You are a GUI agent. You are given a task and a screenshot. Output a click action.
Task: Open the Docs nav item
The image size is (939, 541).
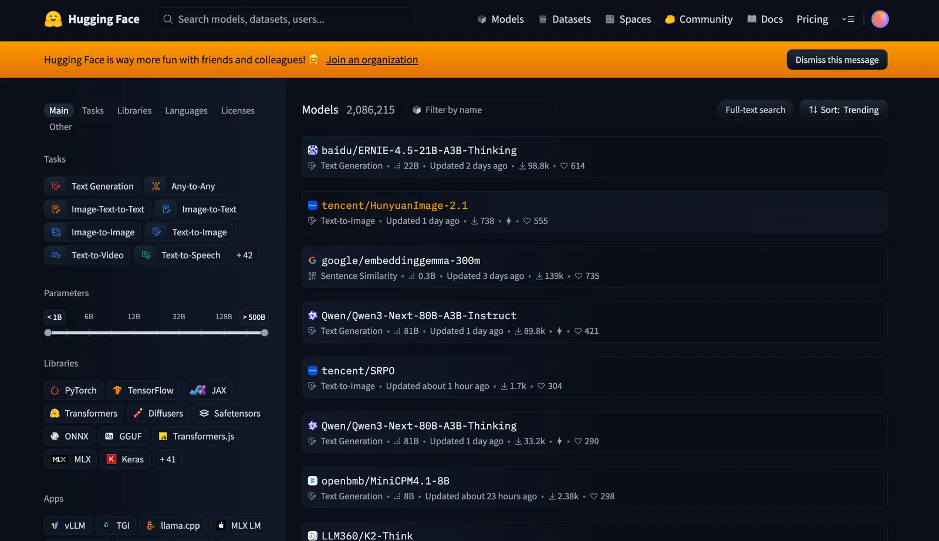click(x=765, y=19)
